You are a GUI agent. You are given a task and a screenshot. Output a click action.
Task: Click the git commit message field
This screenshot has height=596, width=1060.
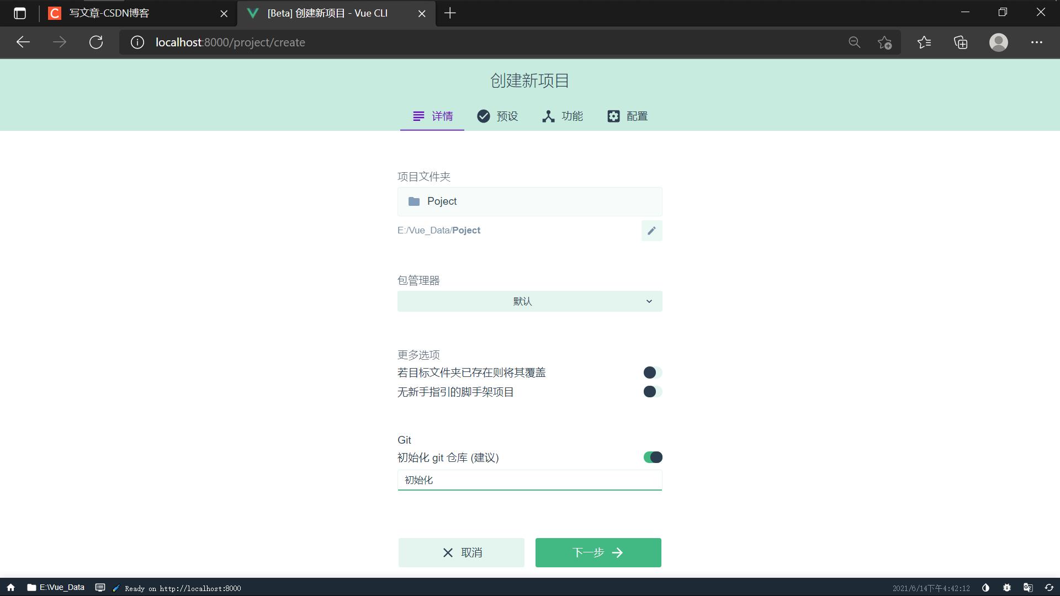[x=529, y=480]
